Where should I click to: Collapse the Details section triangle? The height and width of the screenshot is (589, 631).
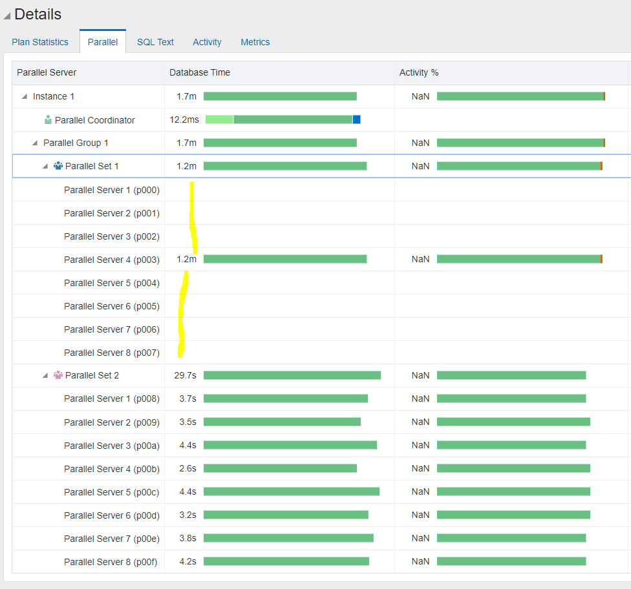(x=7, y=15)
